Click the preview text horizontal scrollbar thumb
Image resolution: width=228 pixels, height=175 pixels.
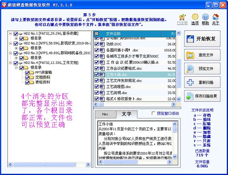[x=120, y=162]
